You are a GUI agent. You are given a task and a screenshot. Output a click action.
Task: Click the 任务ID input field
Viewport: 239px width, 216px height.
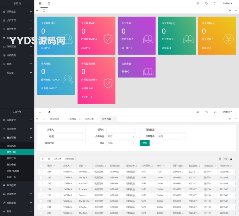point(121,130)
